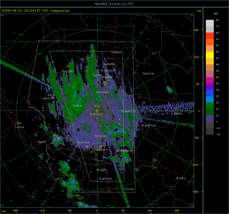Click the Hanna town label
The height and width of the screenshot is (214, 229).
178,113
